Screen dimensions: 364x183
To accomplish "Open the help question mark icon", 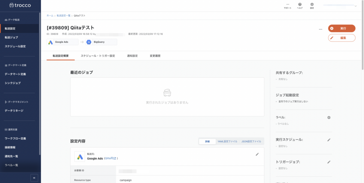I will (x=300, y=5).
